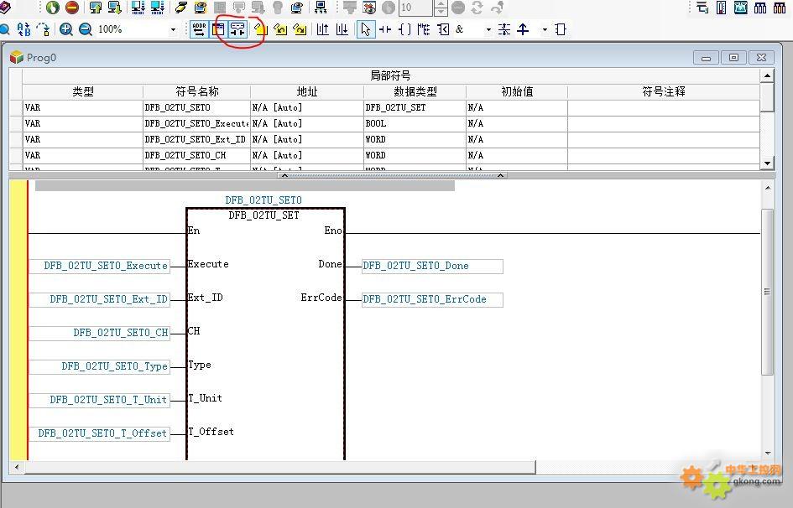
Task: Select the arrow pointer selection tool
Action: [x=365, y=29]
